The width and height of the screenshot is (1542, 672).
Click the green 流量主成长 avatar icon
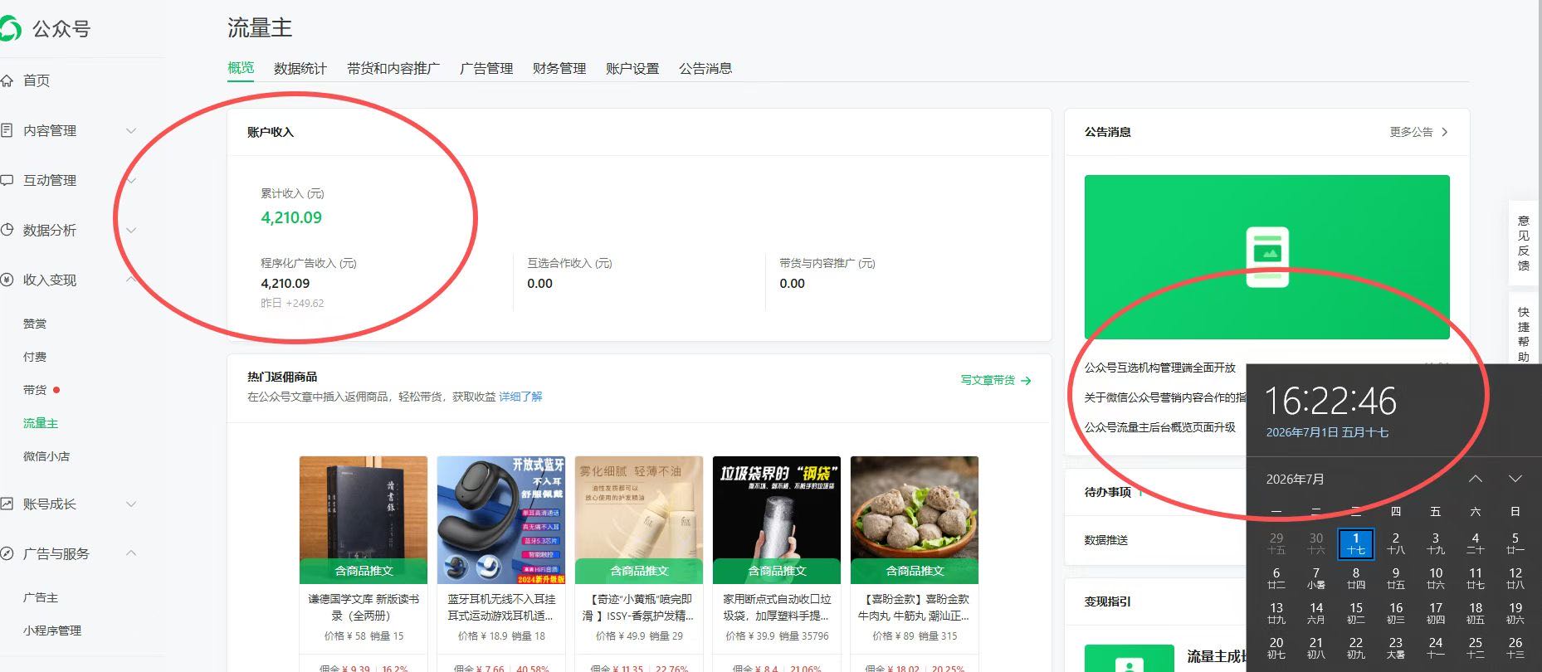coord(1130,659)
